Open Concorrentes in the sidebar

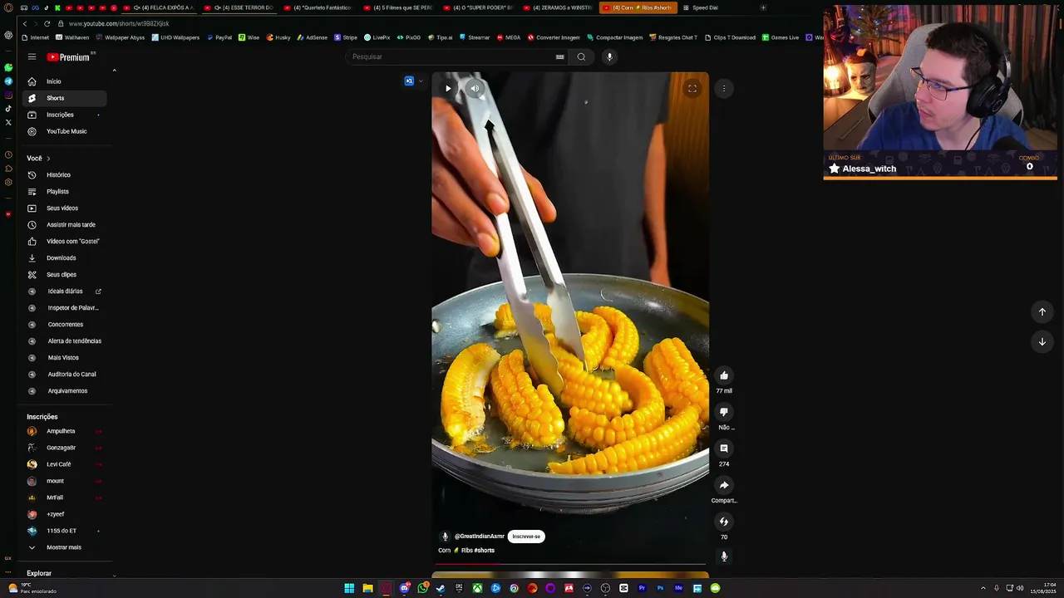pyautogui.click(x=65, y=324)
